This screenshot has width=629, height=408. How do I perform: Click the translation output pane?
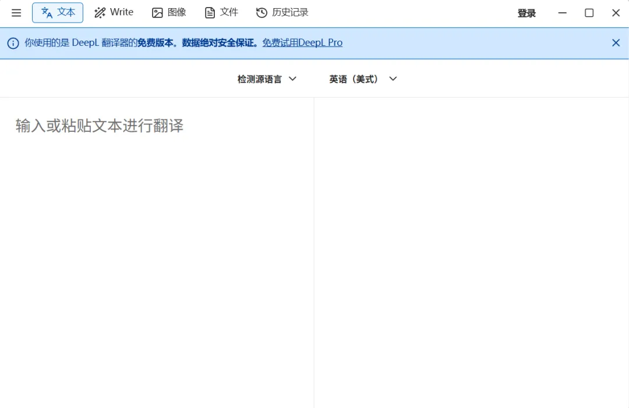pyautogui.click(x=471, y=252)
